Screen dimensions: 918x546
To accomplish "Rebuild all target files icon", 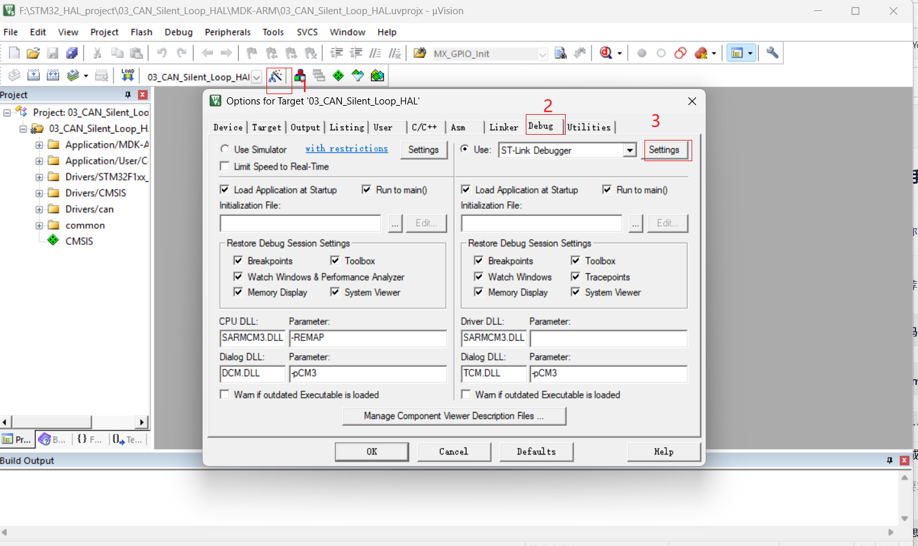I will tap(53, 76).
